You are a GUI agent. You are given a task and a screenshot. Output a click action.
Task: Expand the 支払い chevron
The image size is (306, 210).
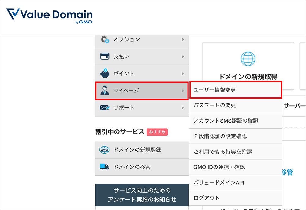[x=183, y=56]
